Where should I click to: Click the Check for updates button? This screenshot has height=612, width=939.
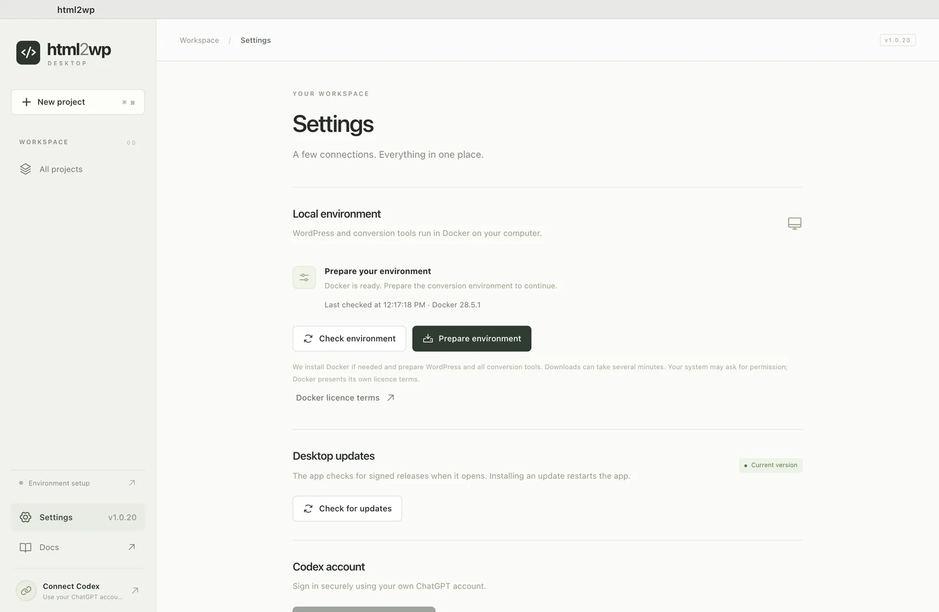coord(347,509)
